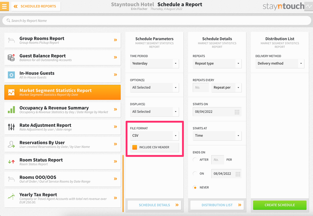Select the Ends On After radio button
Screen dimensions: 313x216
[195, 160]
